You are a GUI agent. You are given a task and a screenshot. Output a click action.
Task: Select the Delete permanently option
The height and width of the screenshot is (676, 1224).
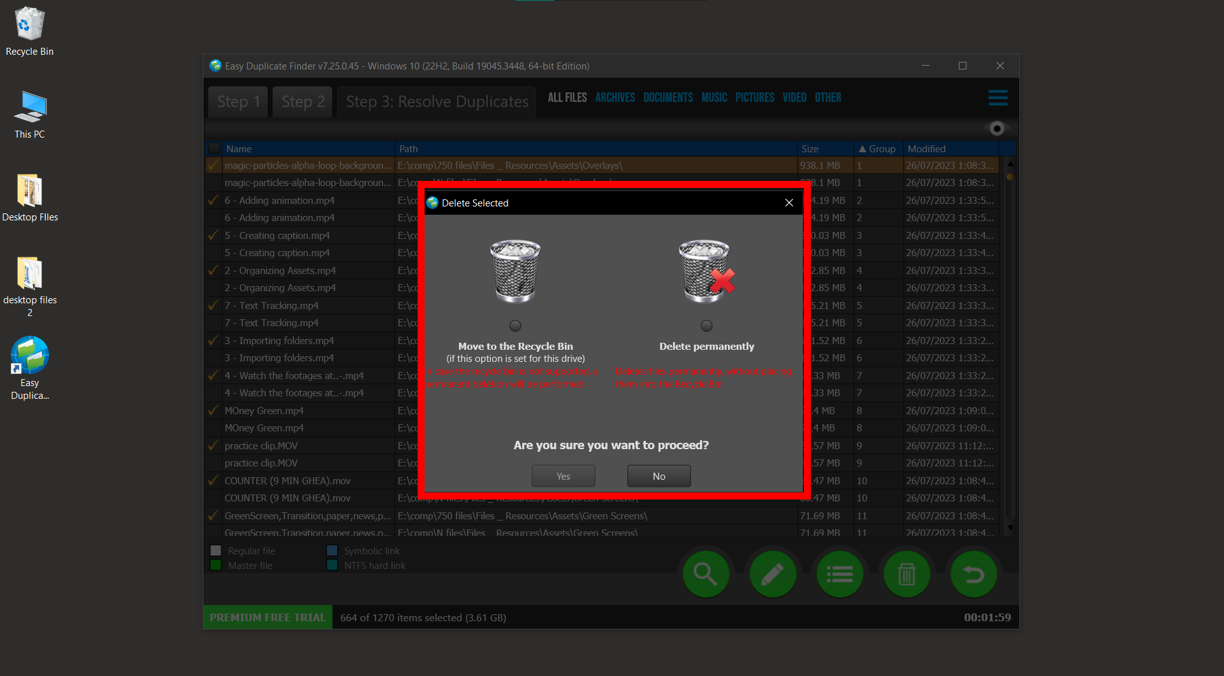706,325
